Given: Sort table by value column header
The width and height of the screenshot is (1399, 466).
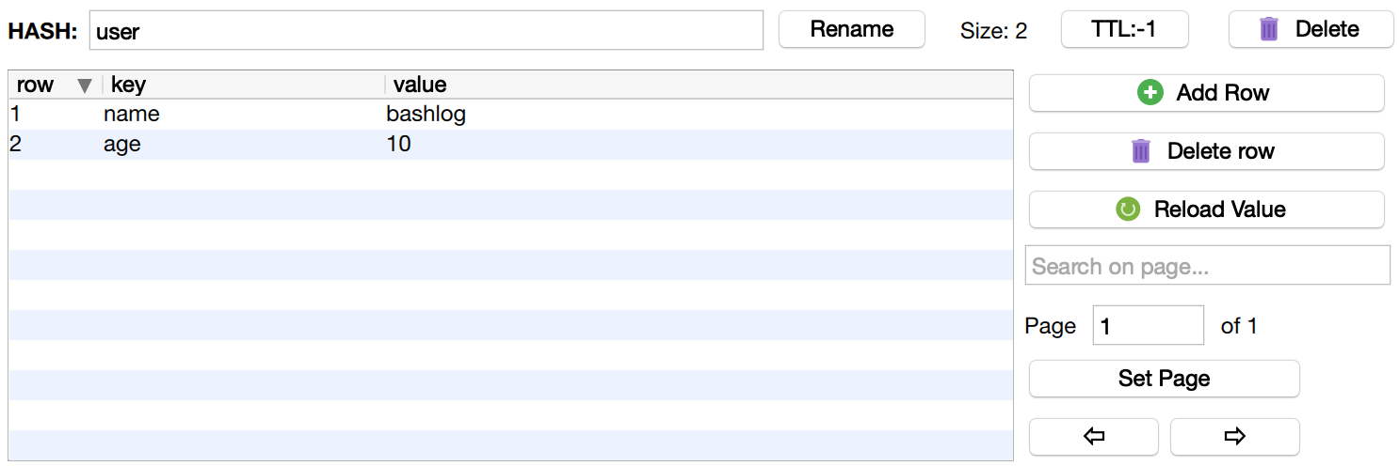Looking at the screenshot, I should (x=420, y=85).
